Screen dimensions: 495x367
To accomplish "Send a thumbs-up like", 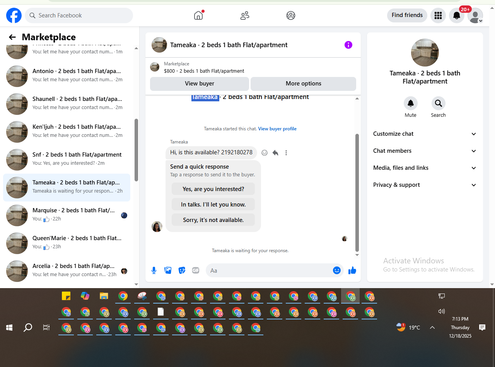I will [x=352, y=270].
